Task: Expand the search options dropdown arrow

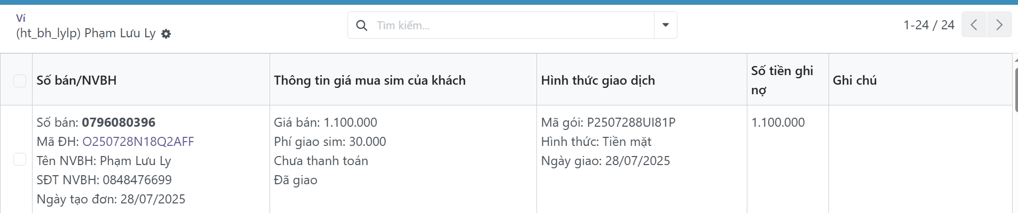Action: coord(666,25)
